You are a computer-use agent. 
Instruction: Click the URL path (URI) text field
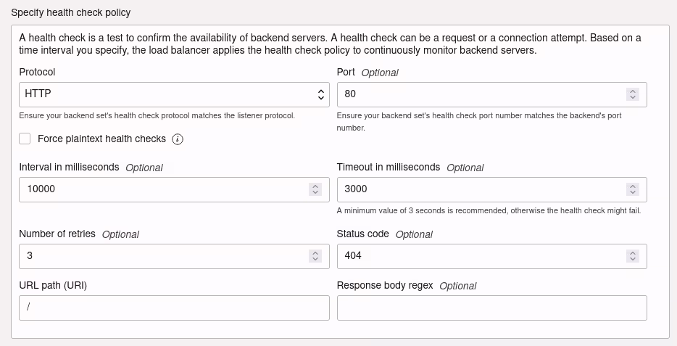click(x=174, y=308)
